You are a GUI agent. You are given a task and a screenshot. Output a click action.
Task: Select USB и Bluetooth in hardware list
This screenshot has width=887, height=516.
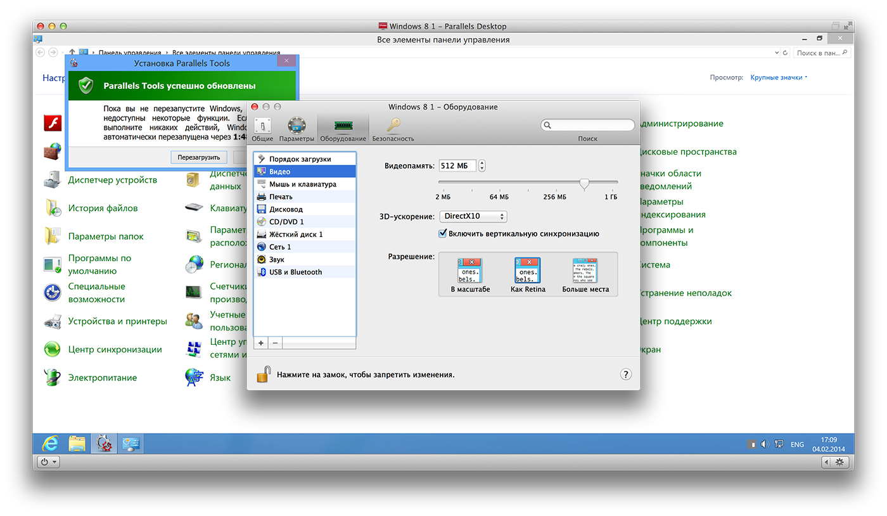pos(295,272)
